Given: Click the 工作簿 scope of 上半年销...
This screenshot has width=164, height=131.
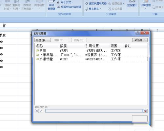Looking at the screenshot, I should (x=115, y=55).
